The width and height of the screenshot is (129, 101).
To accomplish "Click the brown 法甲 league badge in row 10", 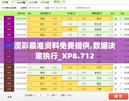I will pos(9,67).
